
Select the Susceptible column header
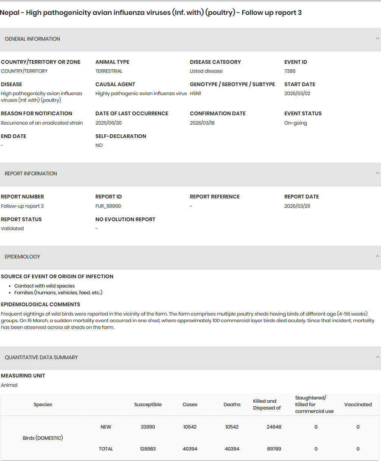click(x=148, y=404)
